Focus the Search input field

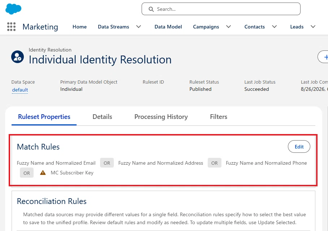(x=221, y=9)
